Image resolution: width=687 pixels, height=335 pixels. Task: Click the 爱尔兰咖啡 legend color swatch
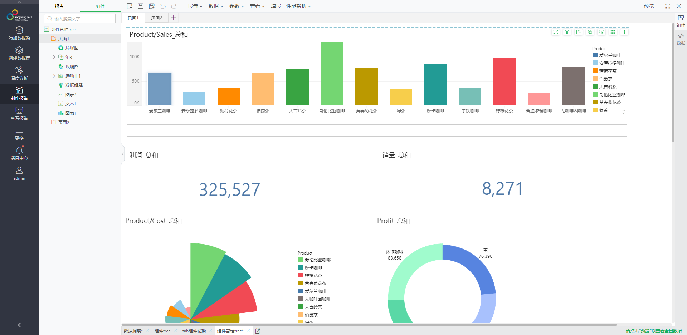pos(595,55)
